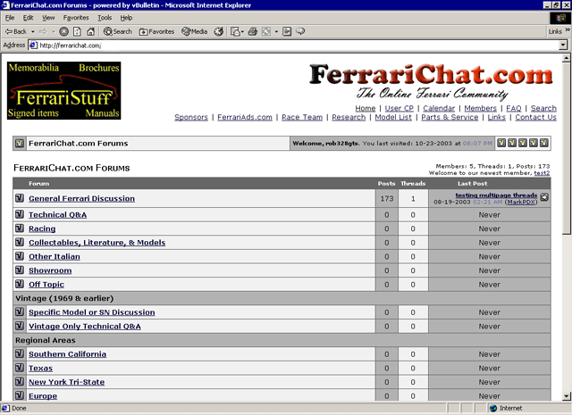Open the Race Team link
Viewport: 572px width, 415px height.
[302, 117]
